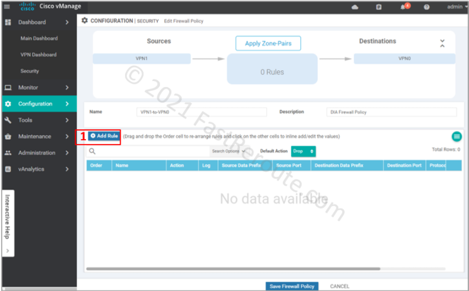This screenshot has height=291, width=469.
Task: Click the cloud status icon
Action: 355,7
